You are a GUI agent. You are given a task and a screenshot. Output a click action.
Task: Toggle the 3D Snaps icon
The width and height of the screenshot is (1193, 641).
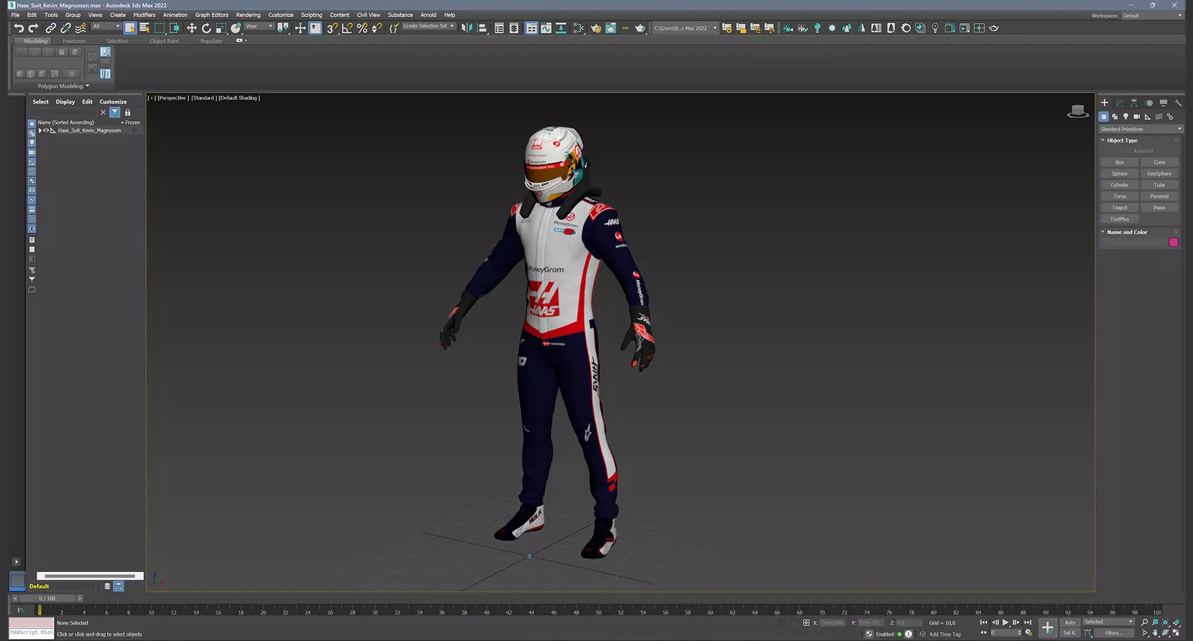coord(332,28)
